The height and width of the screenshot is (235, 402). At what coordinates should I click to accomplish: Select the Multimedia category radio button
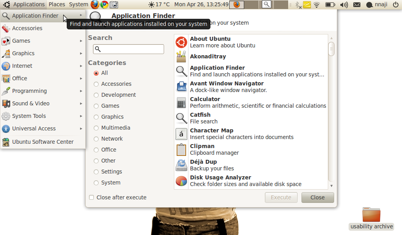point(96,128)
